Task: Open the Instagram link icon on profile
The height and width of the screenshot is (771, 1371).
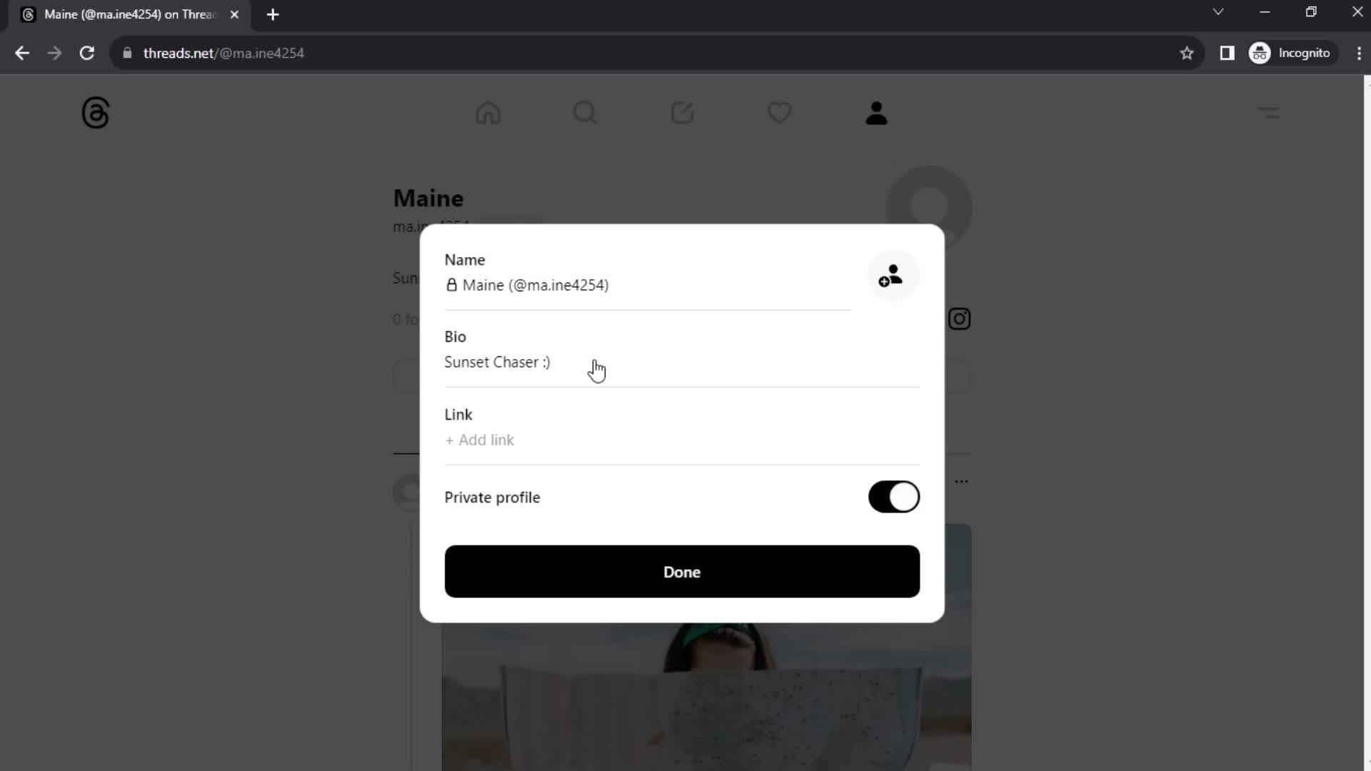Action: tap(960, 319)
